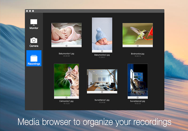The image size is (188, 131).
Task: Click the timestamp under Surveillance1.jpg
Action: pos(102,102)
